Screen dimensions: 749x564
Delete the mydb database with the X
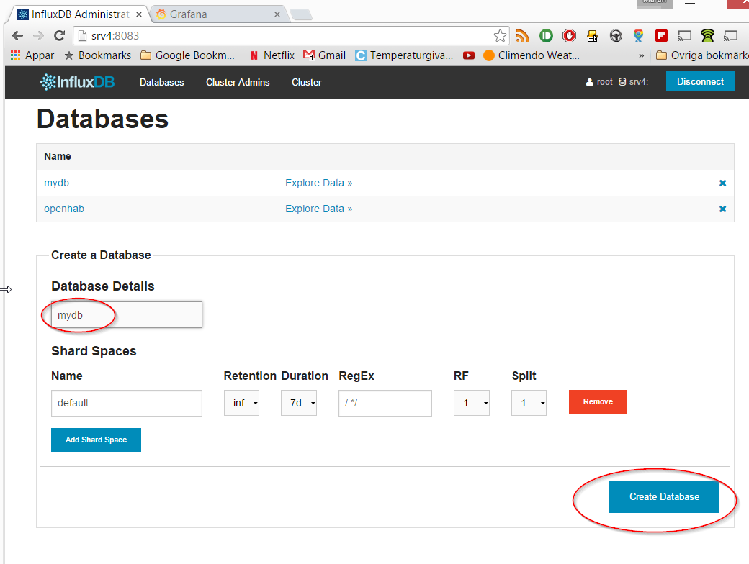(722, 183)
